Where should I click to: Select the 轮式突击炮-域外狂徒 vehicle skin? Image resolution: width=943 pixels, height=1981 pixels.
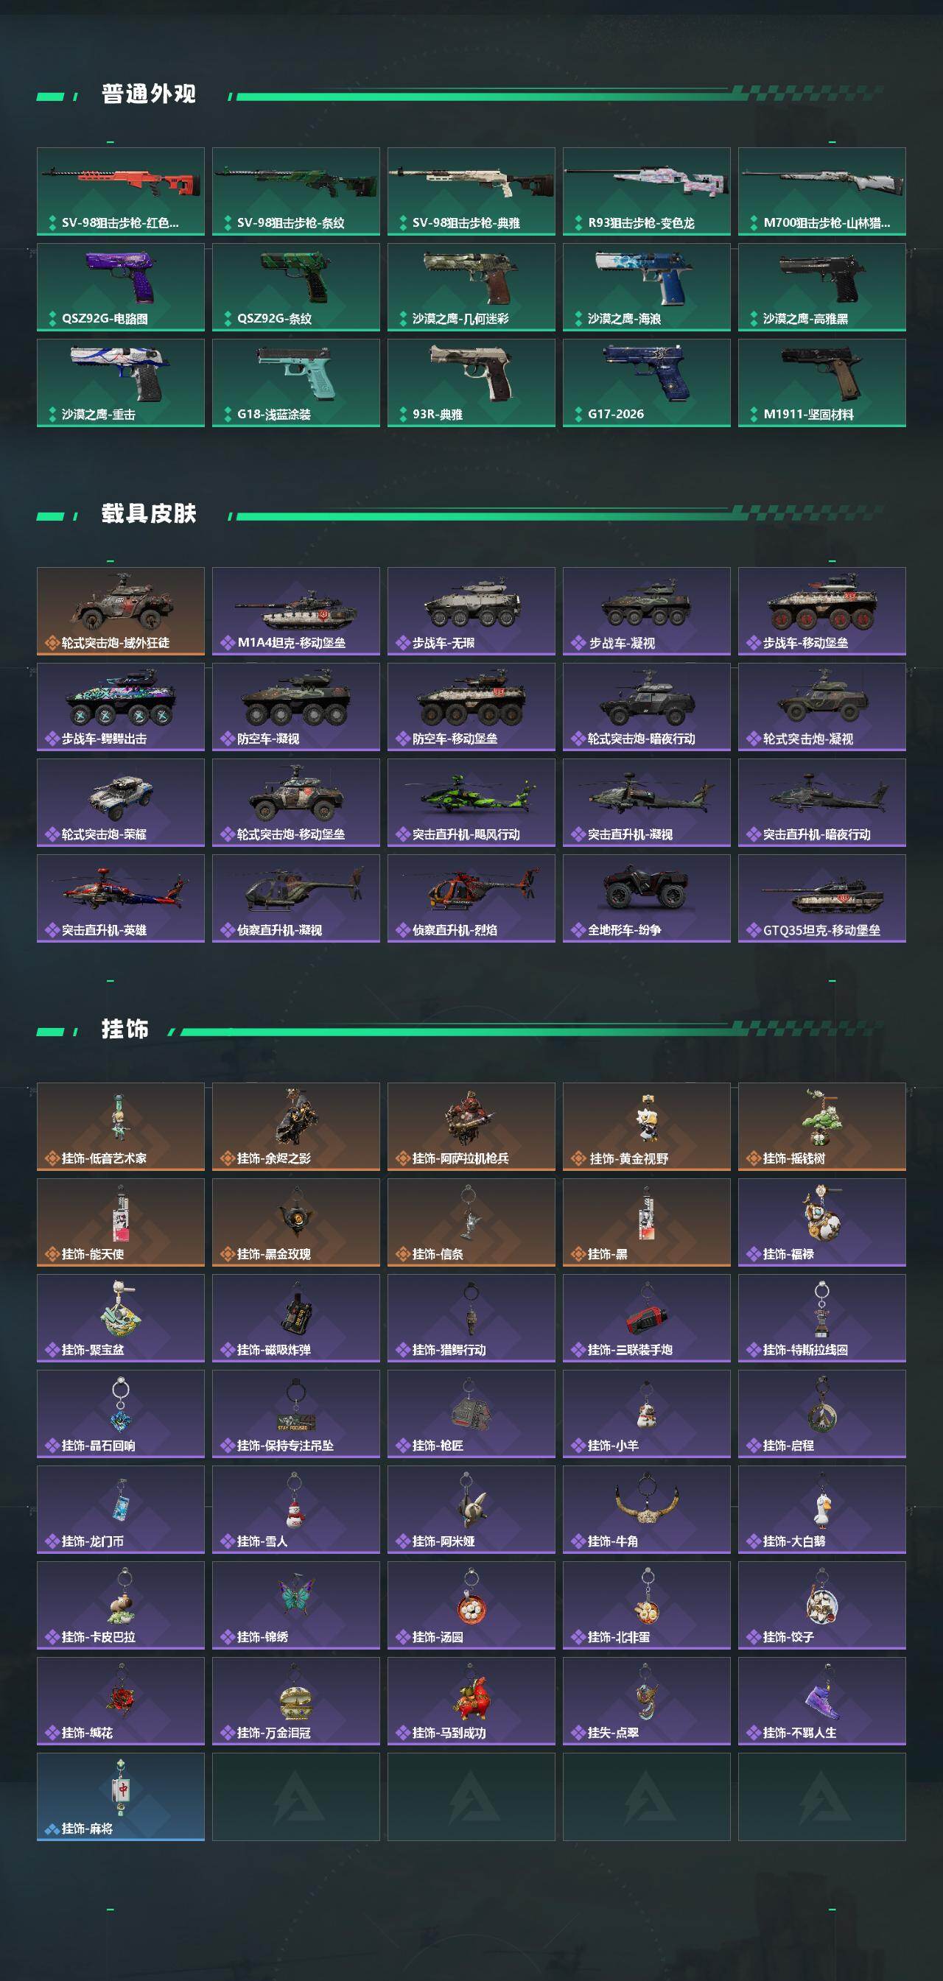[121, 611]
